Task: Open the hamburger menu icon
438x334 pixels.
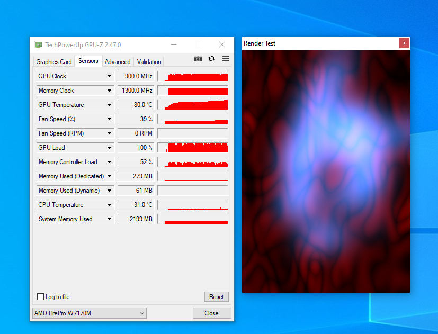Action: pos(225,59)
